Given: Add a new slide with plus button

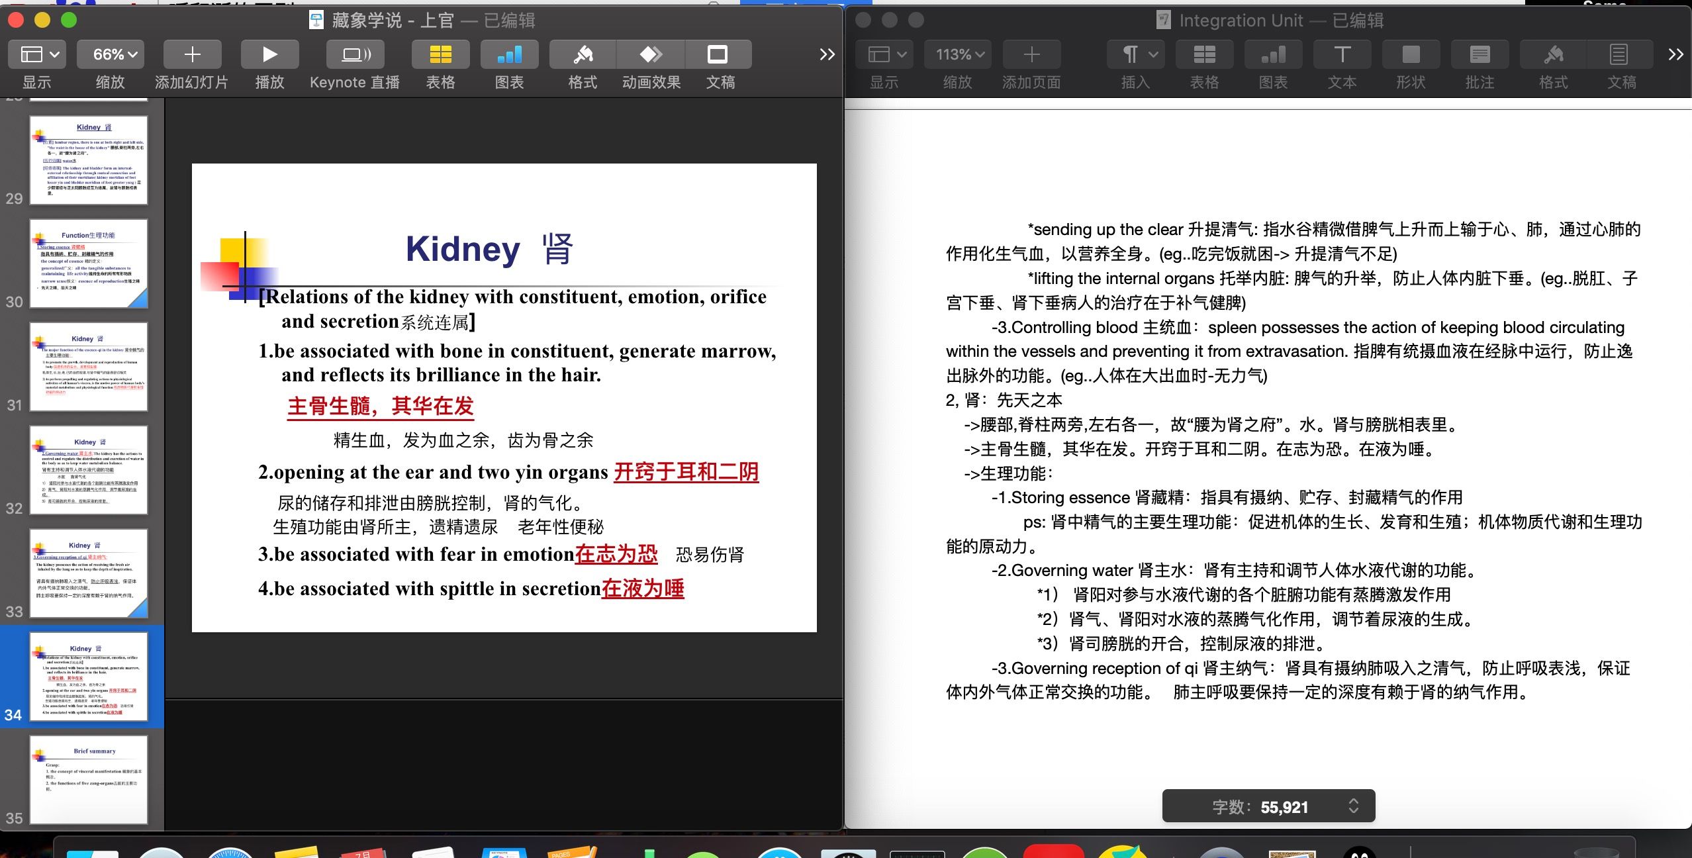Looking at the screenshot, I should [192, 54].
